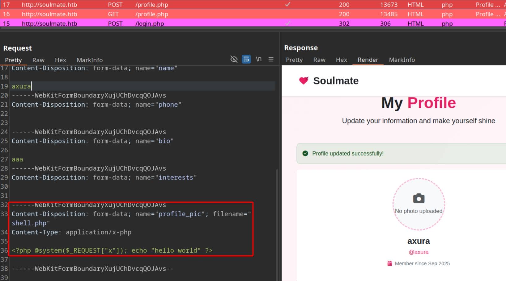Click the camera icon in No photo uploaded circle
The height and width of the screenshot is (281, 506).
click(419, 199)
